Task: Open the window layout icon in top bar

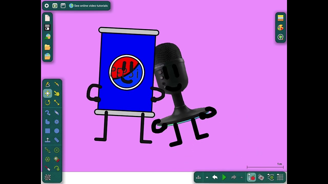Action: pos(63,6)
